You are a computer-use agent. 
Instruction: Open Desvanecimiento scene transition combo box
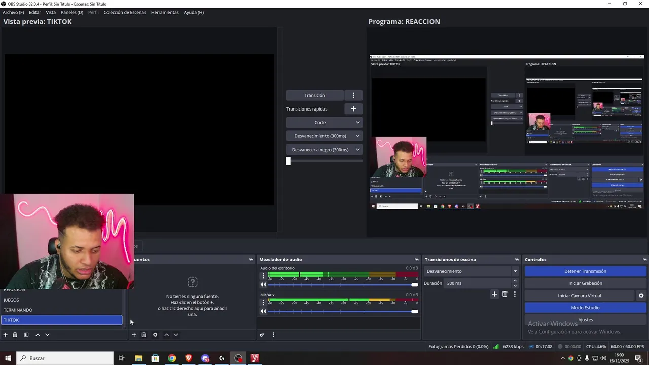pyautogui.click(x=472, y=271)
